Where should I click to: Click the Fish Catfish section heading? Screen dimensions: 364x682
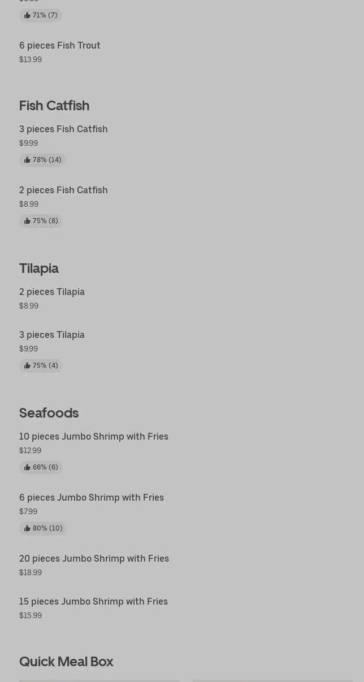tap(54, 106)
